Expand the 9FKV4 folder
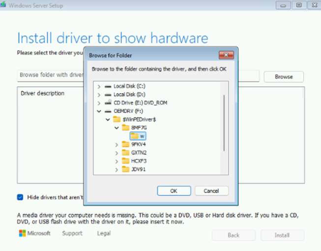 coord(117,145)
